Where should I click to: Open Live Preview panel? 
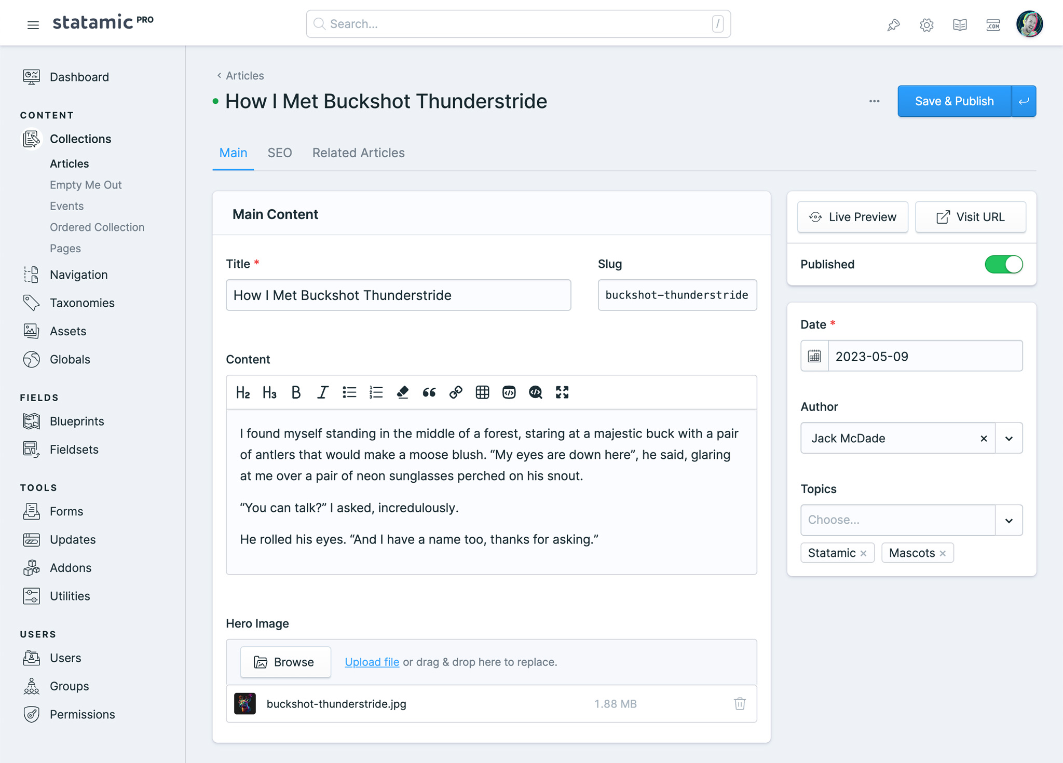point(853,216)
